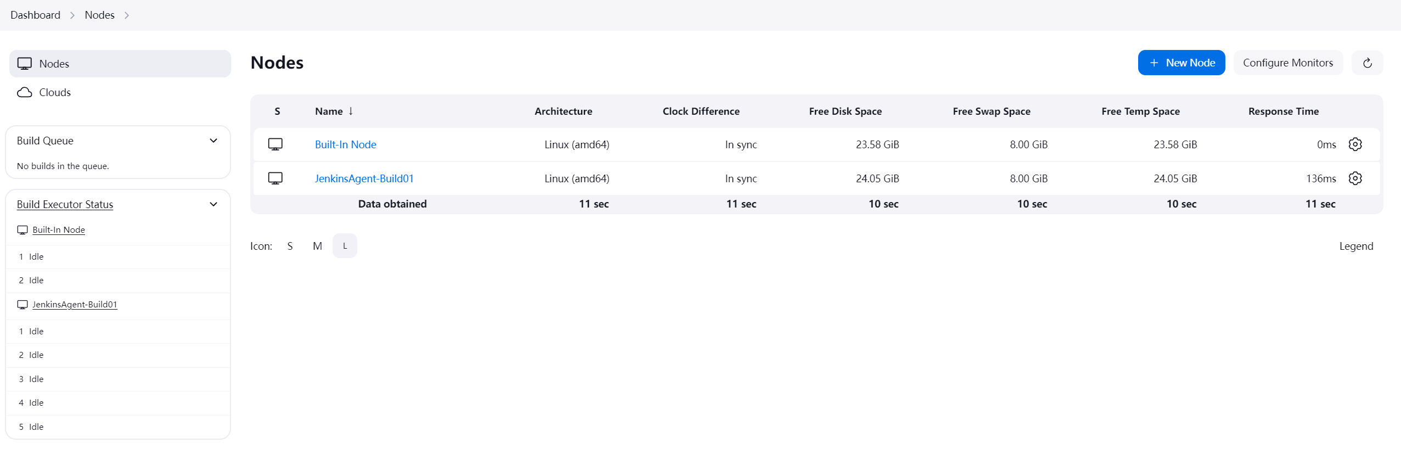Select medium icon size M
The image size is (1401, 454).
317,246
